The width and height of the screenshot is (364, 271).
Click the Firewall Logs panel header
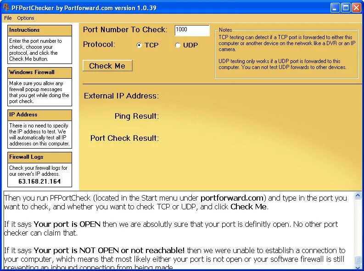point(39,157)
